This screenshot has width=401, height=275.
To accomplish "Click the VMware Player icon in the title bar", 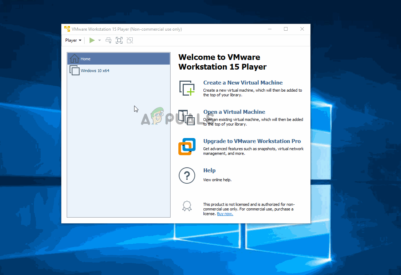I will pyautogui.click(x=67, y=29).
